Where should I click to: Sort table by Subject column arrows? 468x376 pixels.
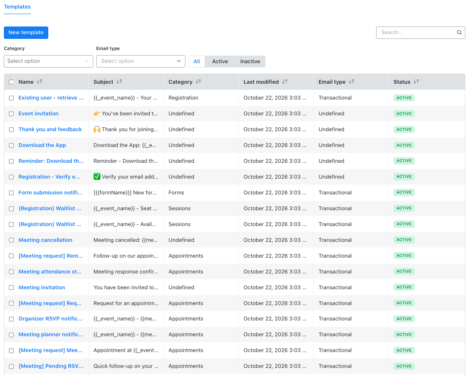119,82
